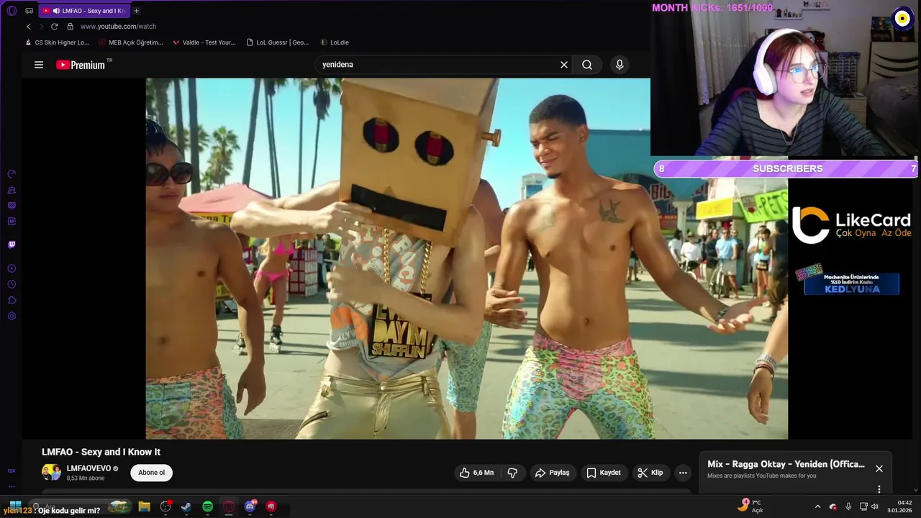921x518 pixels.
Task: Click the video title LMFAO - Sexy and I Know It
Action: (x=101, y=452)
